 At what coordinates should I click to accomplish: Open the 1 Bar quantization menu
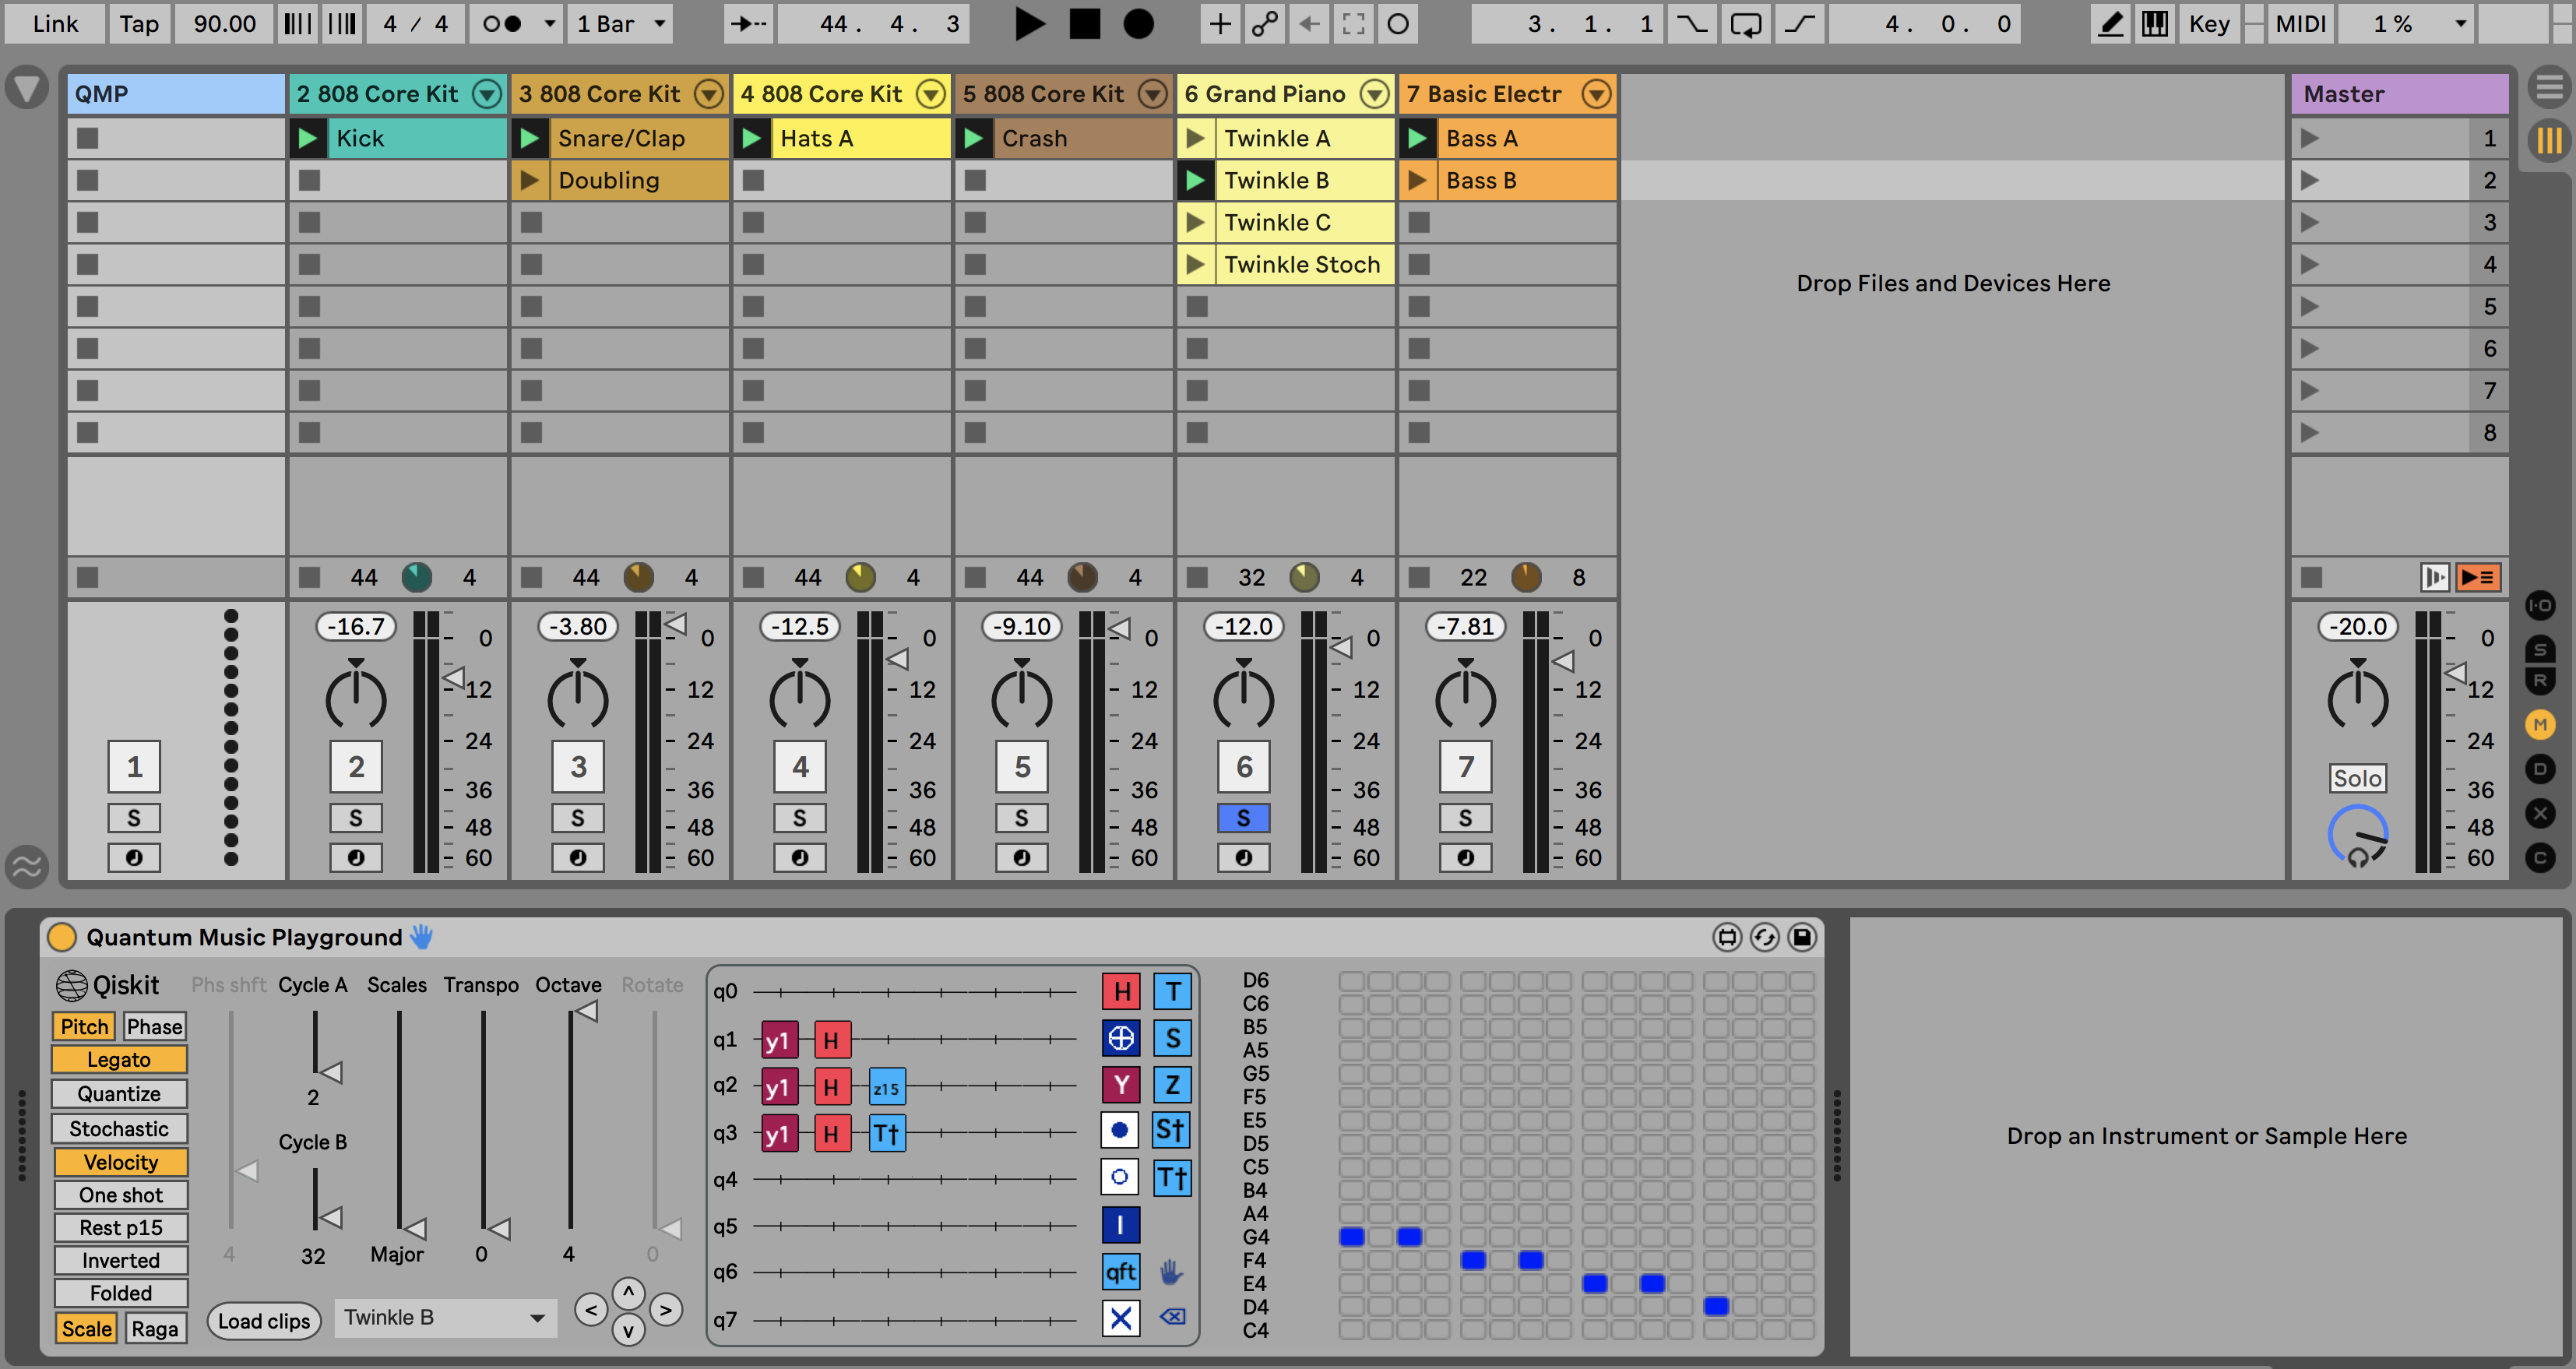tap(620, 24)
